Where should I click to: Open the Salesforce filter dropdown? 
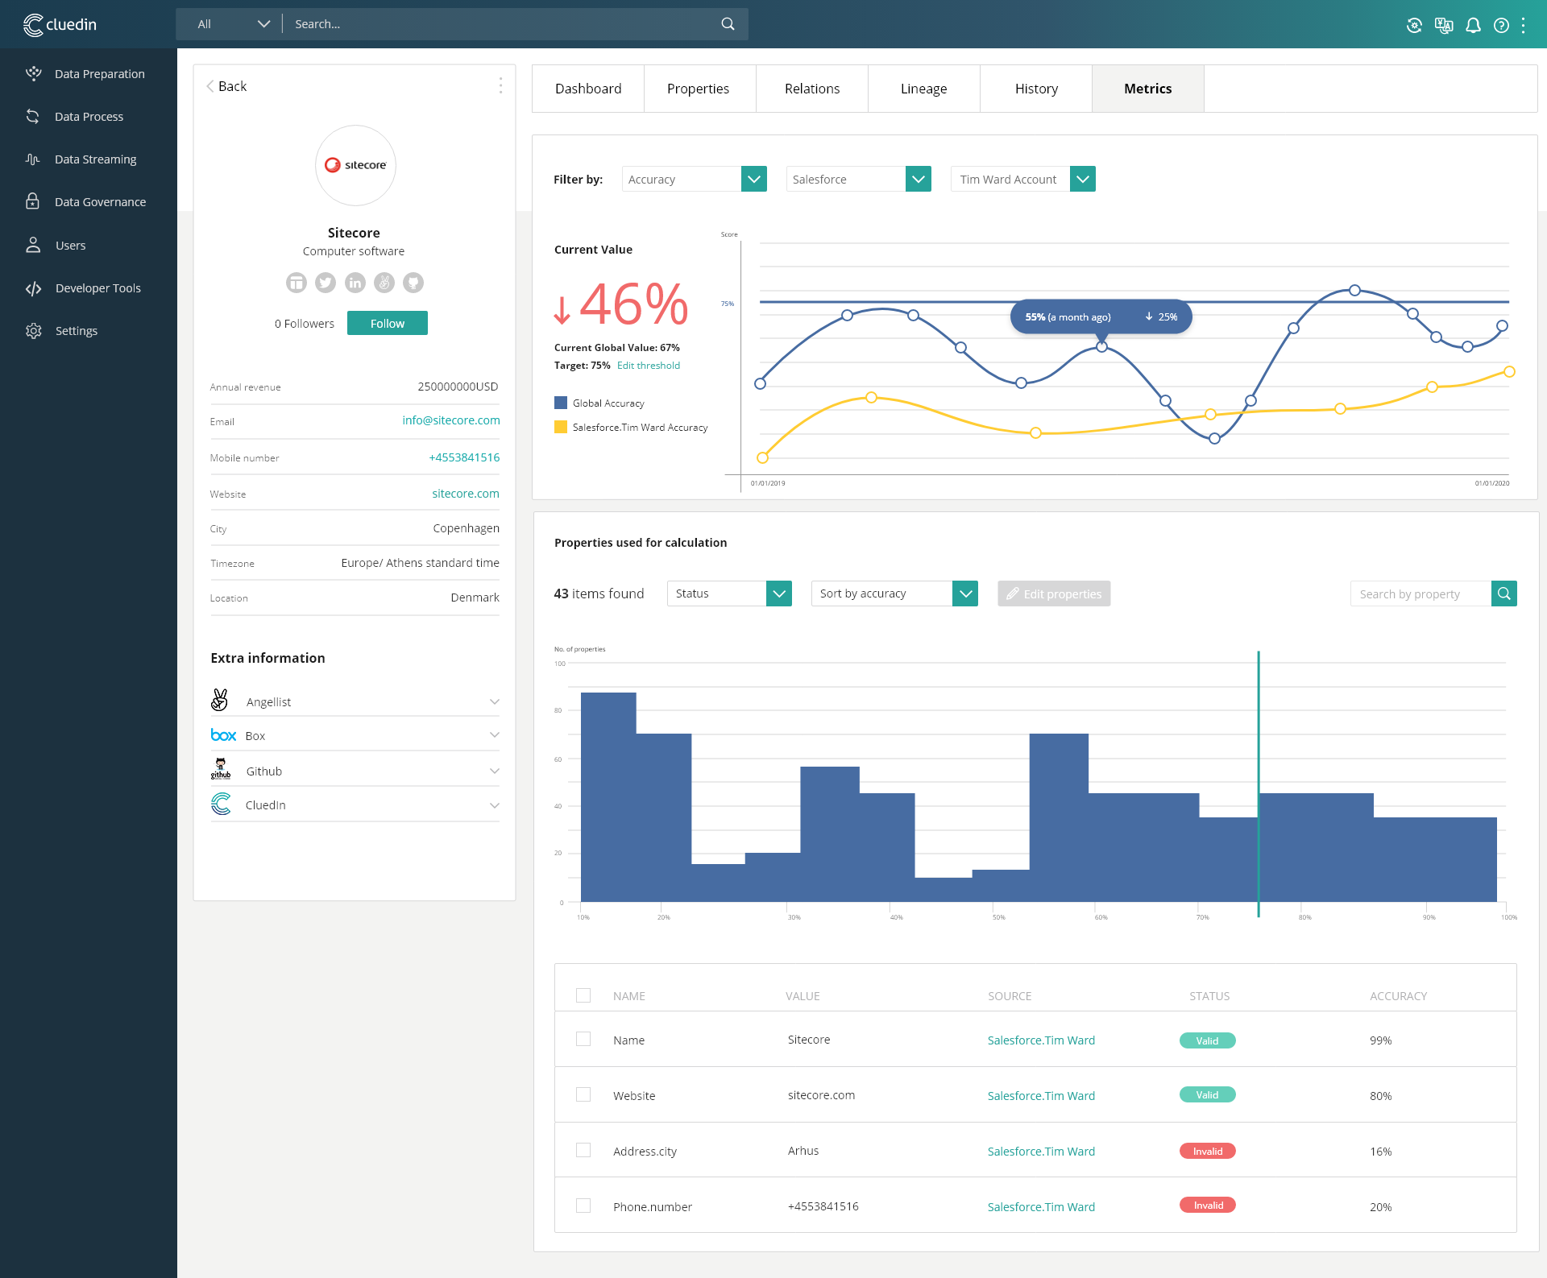pos(858,179)
